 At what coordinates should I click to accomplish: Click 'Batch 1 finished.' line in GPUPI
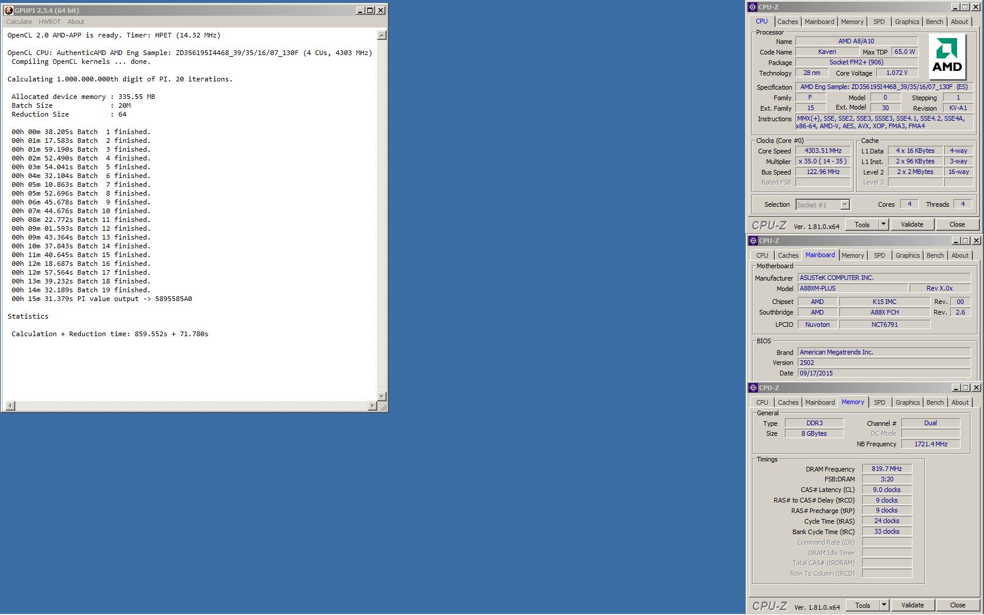81,132
